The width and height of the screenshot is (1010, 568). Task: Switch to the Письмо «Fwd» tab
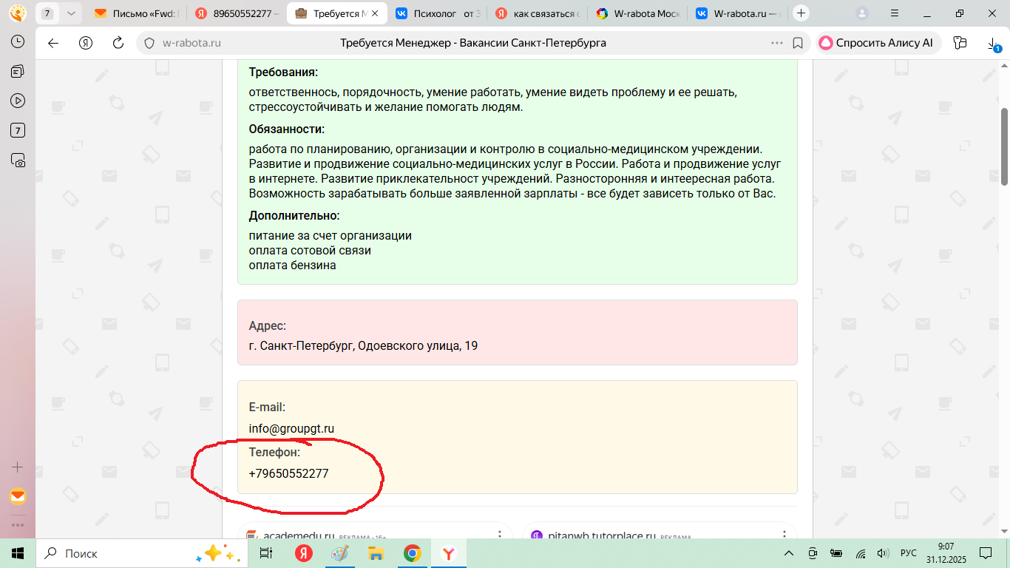point(137,13)
